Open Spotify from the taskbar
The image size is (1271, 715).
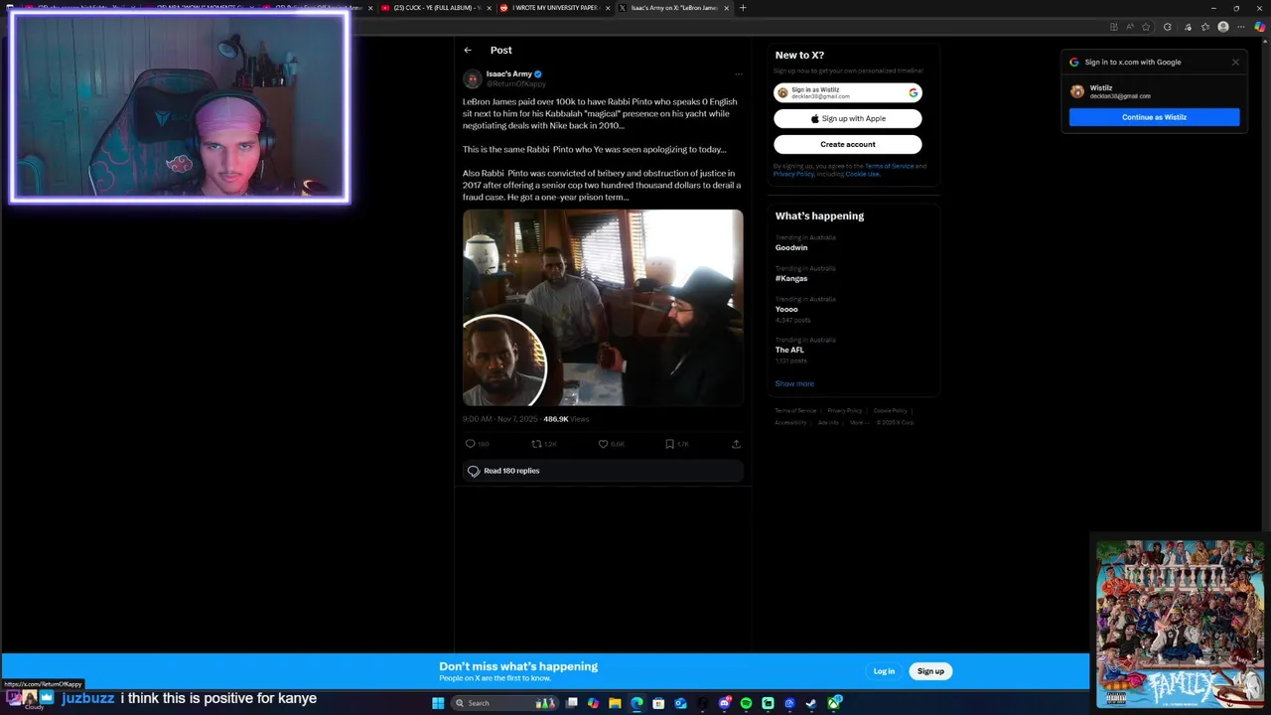746,703
